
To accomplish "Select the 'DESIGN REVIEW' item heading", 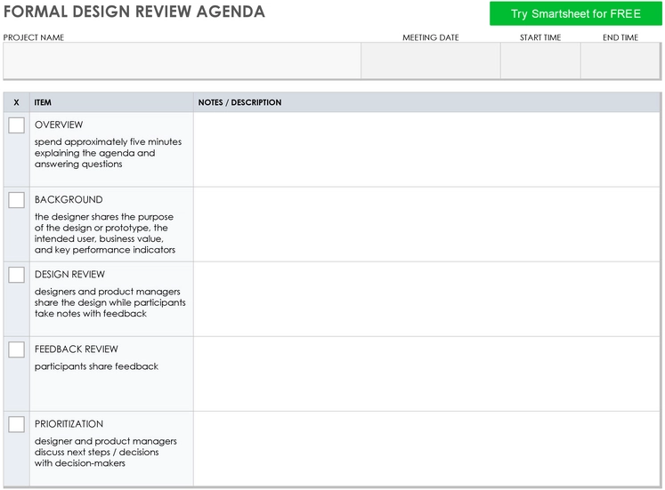I will [69, 275].
